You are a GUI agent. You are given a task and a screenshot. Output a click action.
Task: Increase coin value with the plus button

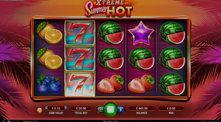[66, 108]
